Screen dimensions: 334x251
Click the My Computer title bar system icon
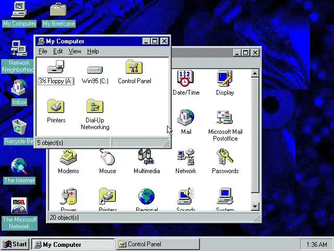[x=41, y=41]
